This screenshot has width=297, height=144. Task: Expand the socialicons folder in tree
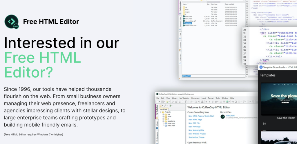(163, 121)
